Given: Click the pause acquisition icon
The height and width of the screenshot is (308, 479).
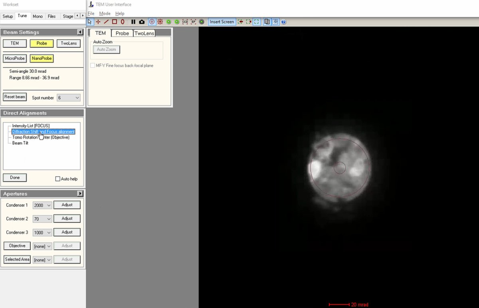Looking at the screenshot, I should click(133, 22).
